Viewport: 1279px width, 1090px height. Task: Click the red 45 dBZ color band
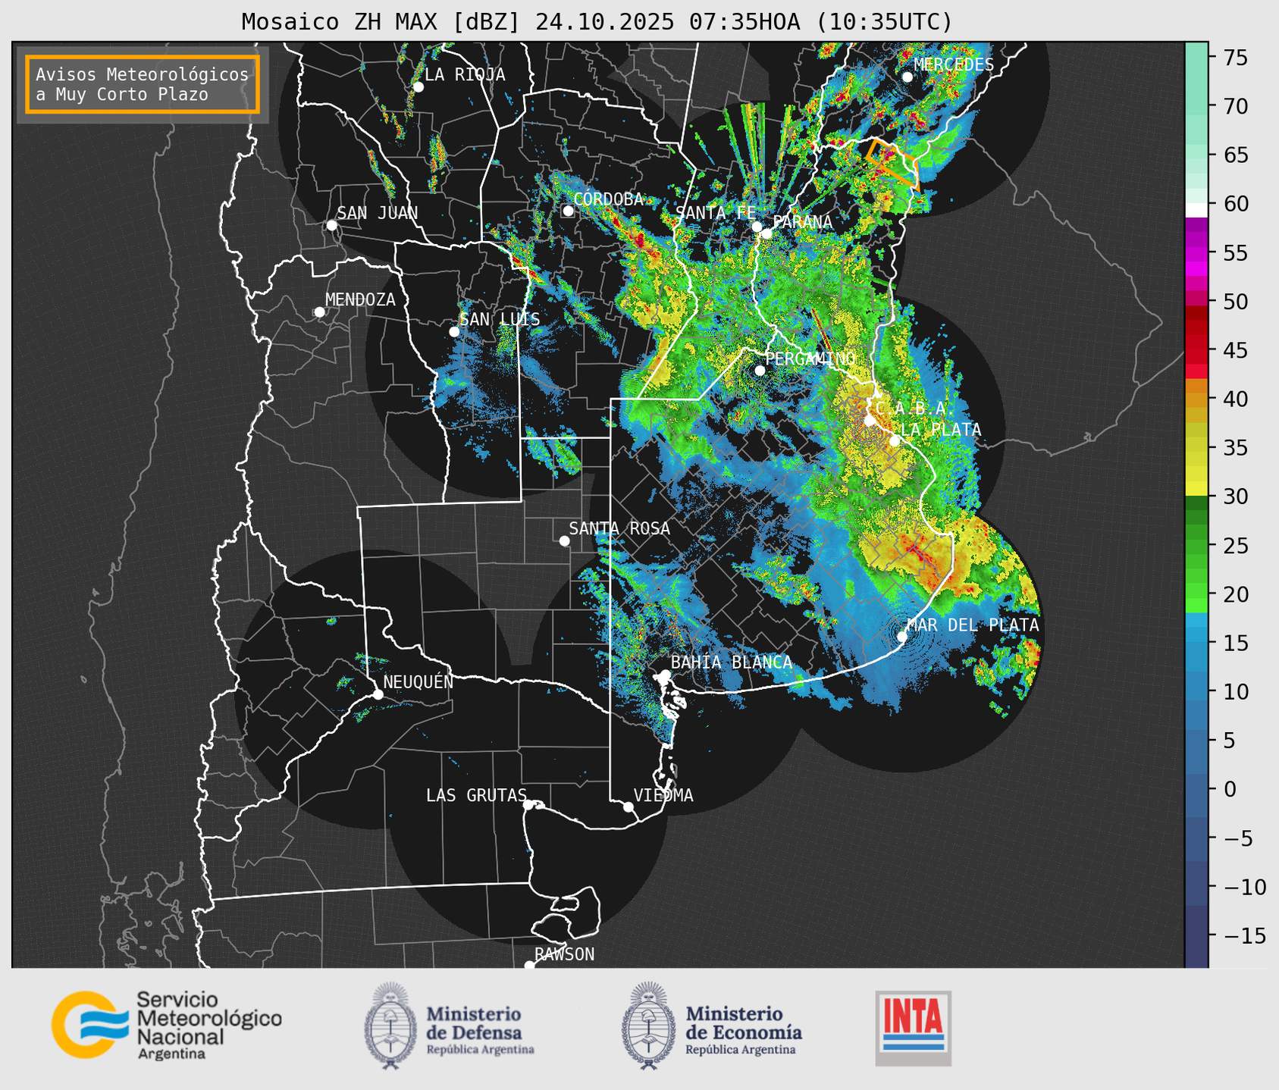1196,350
